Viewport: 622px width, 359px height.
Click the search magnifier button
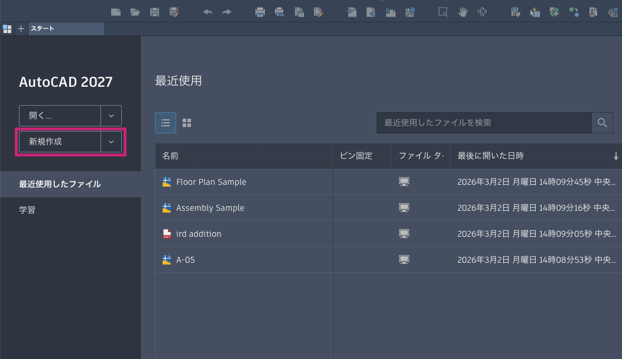[602, 123]
